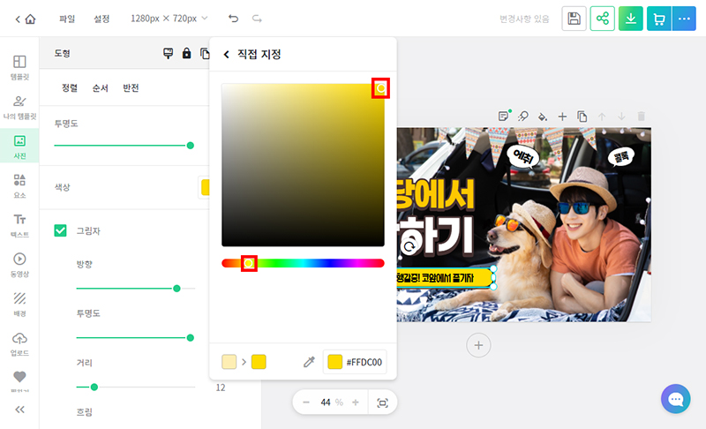706x429 pixels.
Task: Open the 나의 템플릿 sidebar panel
Action: 19,107
